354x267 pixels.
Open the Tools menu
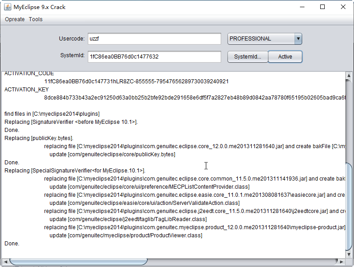tap(36, 19)
